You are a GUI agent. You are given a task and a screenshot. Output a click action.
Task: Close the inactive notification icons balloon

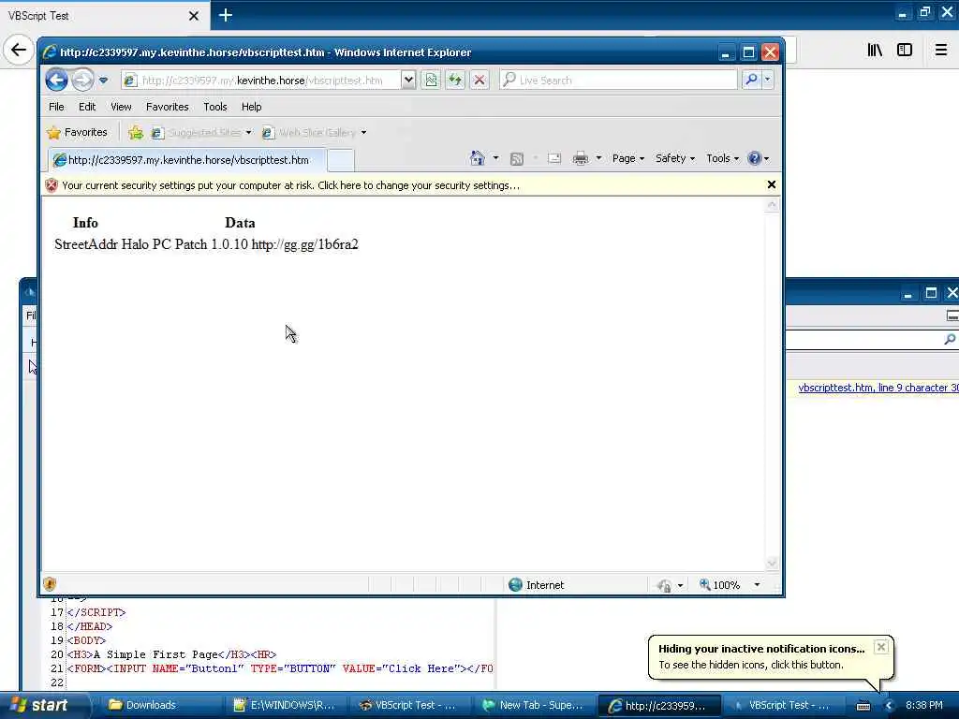point(880,647)
